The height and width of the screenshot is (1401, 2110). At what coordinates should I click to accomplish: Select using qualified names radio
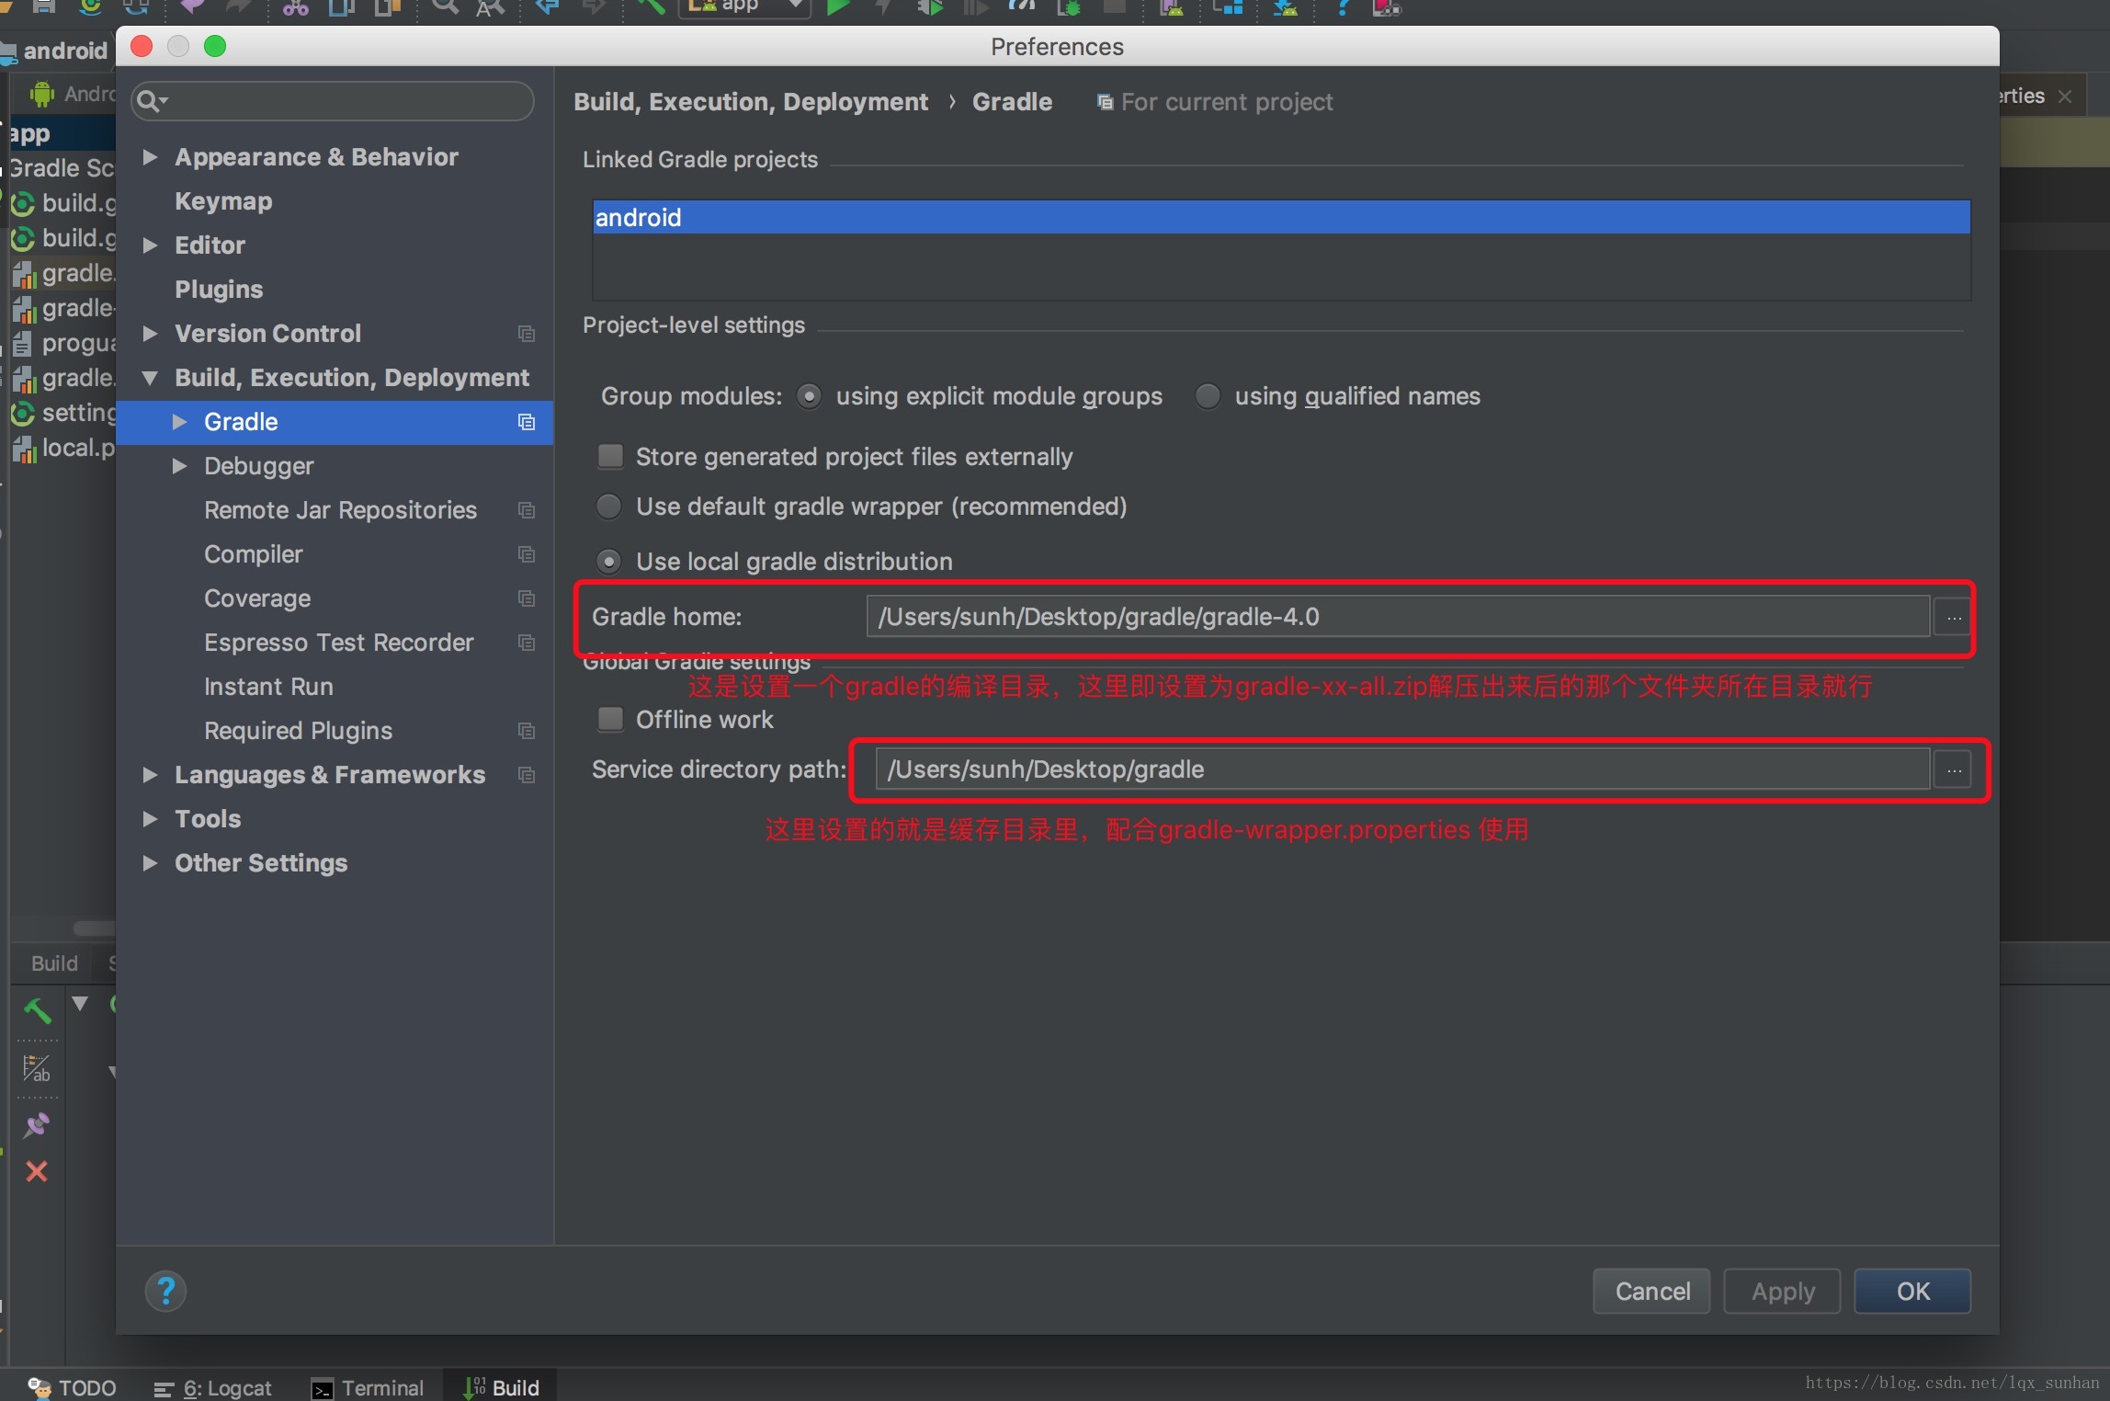click(x=1208, y=396)
